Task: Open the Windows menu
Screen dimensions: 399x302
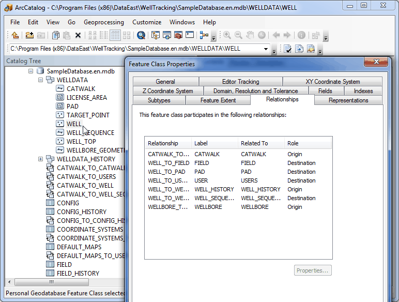Action: [x=182, y=22]
